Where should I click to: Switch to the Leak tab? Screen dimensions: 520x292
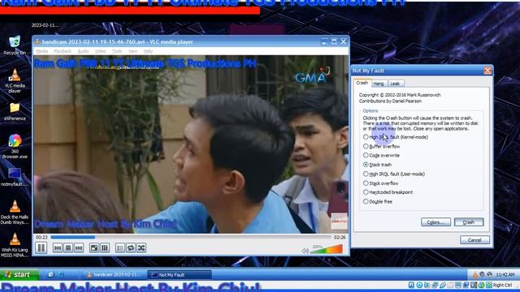395,84
